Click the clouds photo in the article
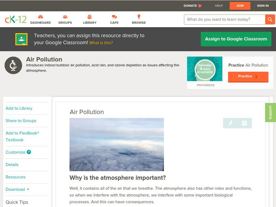Viewport: 276px width, 207px height. coord(117,145)
